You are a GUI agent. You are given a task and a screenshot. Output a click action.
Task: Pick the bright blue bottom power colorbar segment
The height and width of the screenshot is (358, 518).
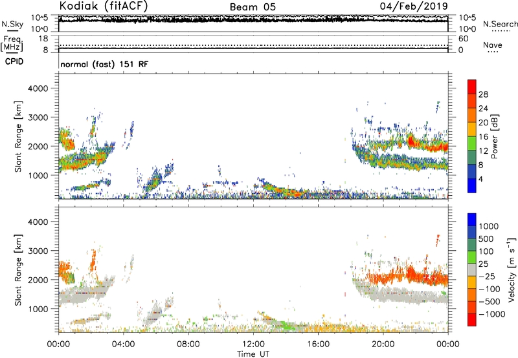472,185
